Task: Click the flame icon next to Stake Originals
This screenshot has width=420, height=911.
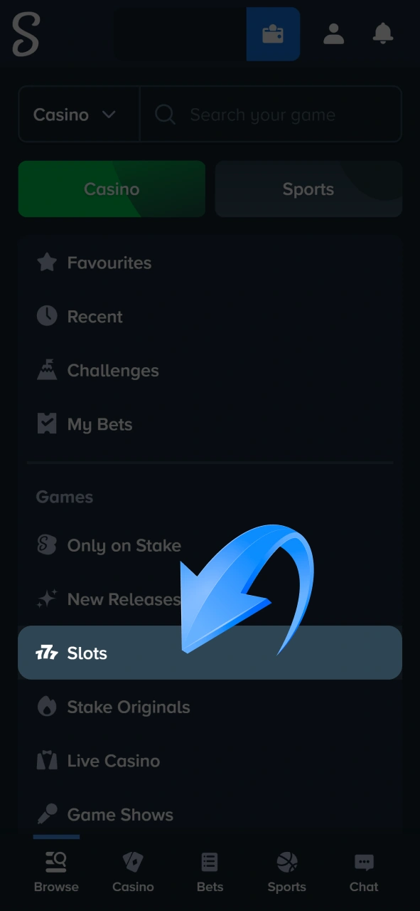Action: (x=45, y=707)
